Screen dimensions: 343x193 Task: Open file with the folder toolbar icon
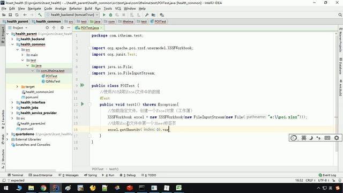(4, 15)
